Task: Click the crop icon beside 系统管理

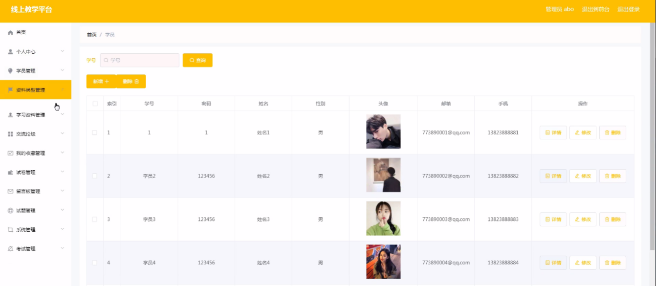Action: [10, 230]
